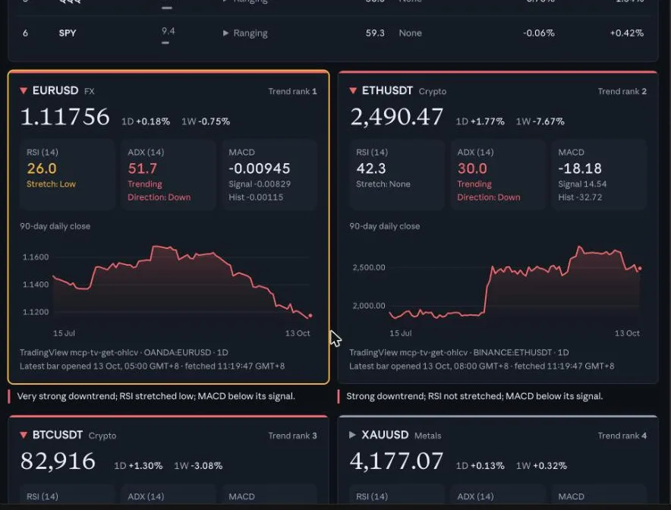671x510 pixels.
Task: Click the latest-point dot on the ETHUSDT chart
Action: [x=640, y=269]
